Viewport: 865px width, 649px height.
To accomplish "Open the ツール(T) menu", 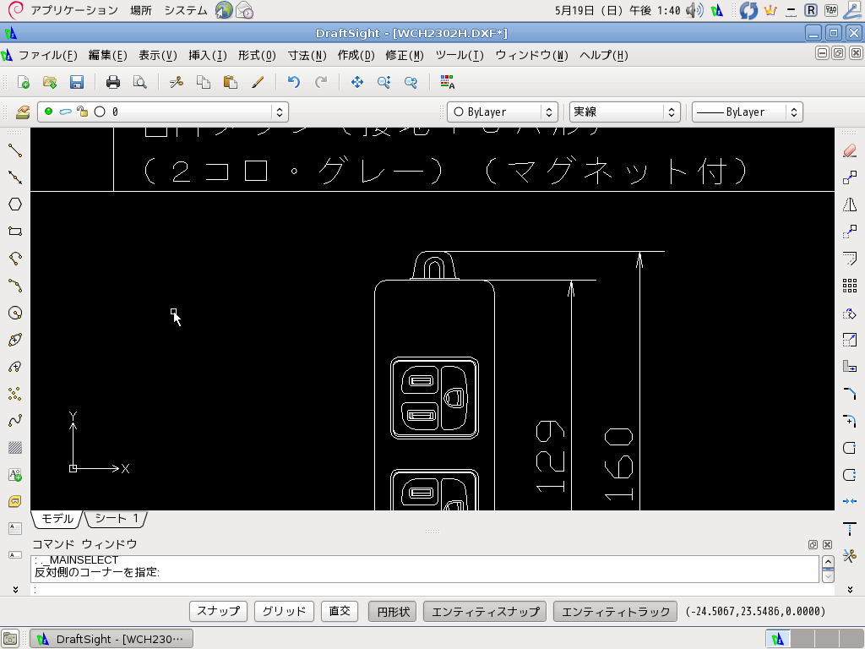I will (460, 55).
